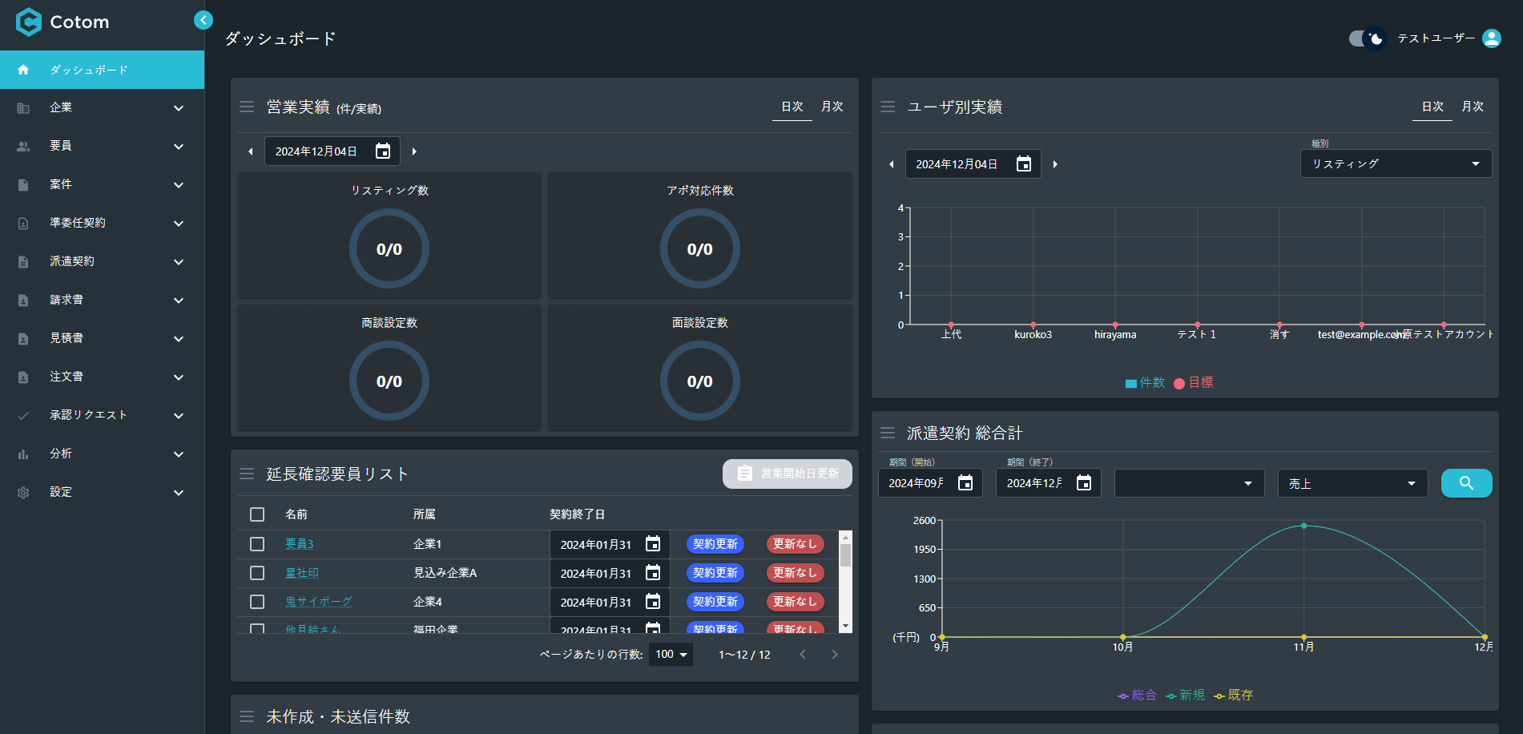This screenshot has width=1523, height=734.
Task: Click the drag handle of 延長確認要員リスト
Action: click(x=247, y=474)
